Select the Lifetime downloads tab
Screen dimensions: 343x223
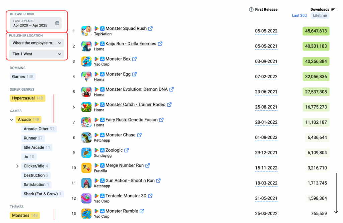(x=320, y=15)
